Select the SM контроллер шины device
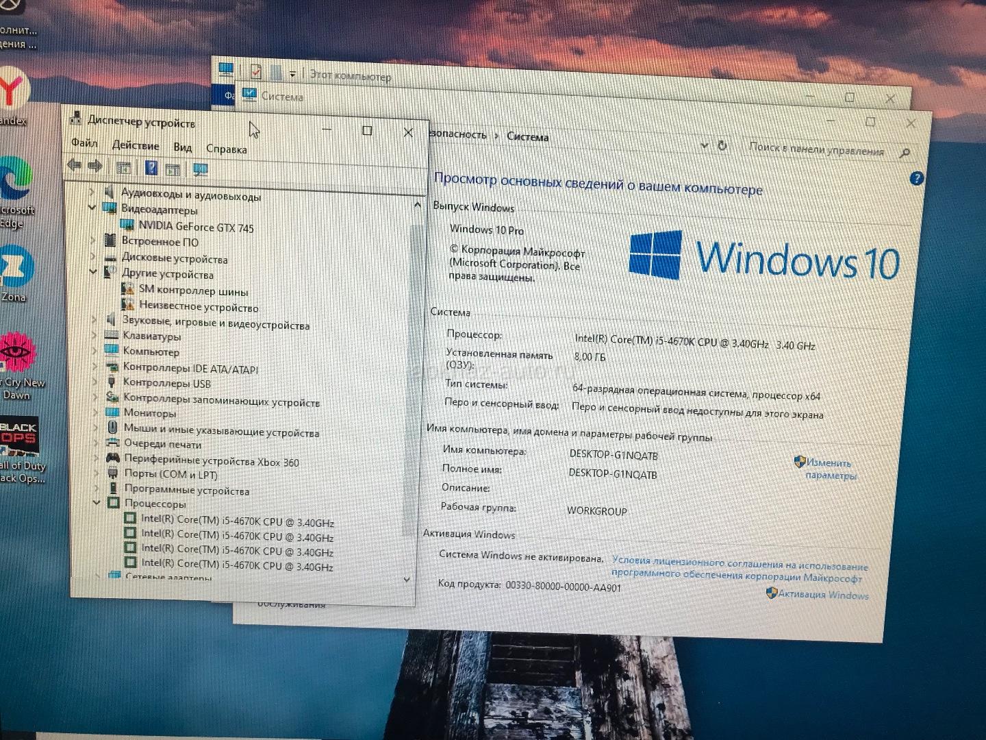 [193, 291]
